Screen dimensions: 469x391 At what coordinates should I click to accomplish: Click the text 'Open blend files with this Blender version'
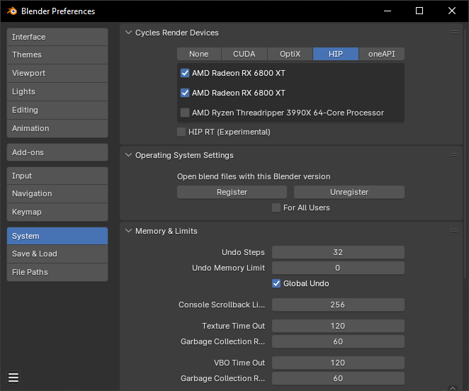[254, 176]
